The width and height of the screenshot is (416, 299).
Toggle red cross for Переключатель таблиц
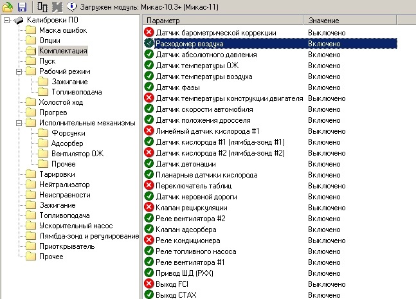point(149,185)
